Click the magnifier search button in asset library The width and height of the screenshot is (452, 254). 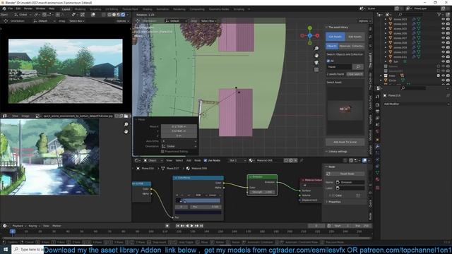[358, 67]
